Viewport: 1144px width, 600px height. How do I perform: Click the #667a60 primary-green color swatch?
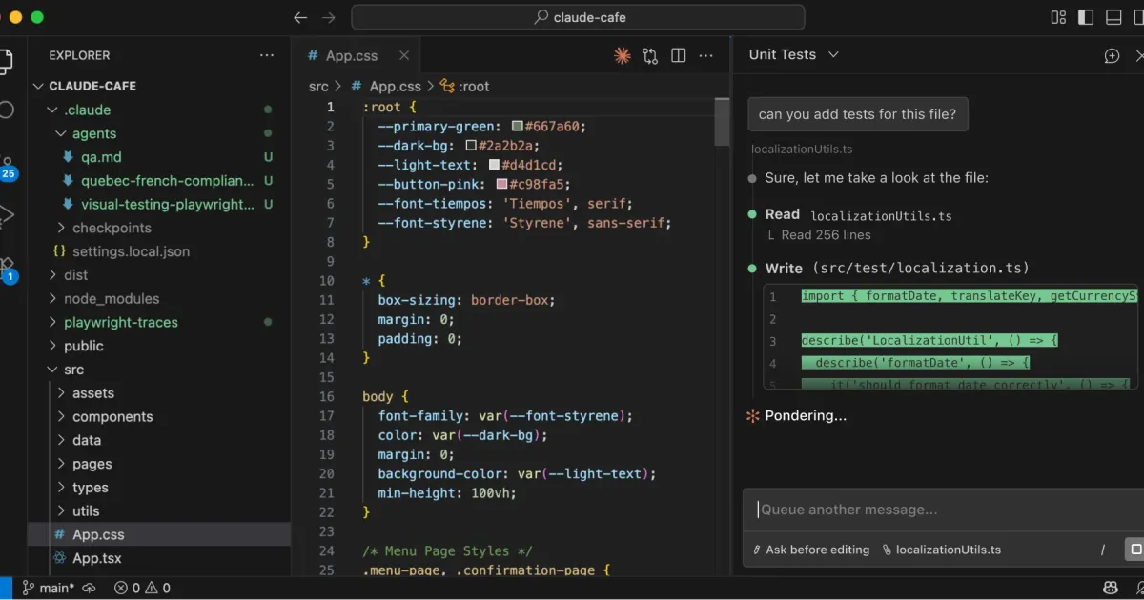(x=518, y=126)
